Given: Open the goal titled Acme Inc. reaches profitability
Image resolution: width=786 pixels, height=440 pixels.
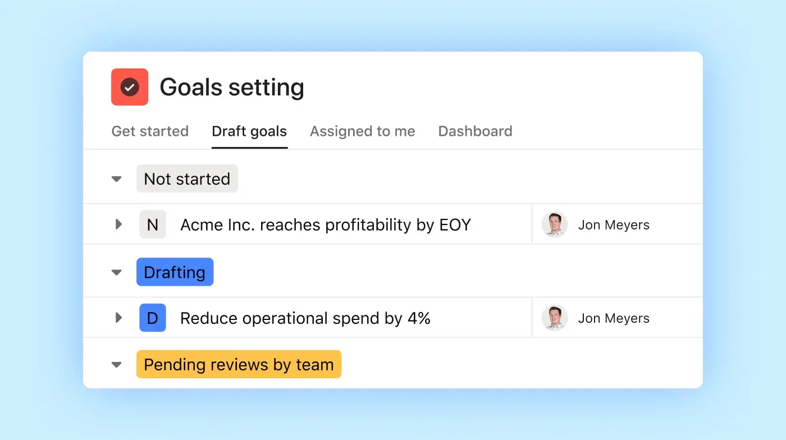Looking at the screenshot, I should click(325, 224).
